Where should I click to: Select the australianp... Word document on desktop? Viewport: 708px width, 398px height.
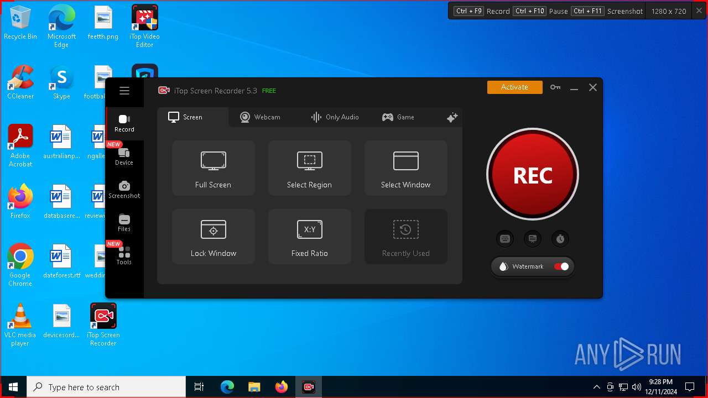61,143
